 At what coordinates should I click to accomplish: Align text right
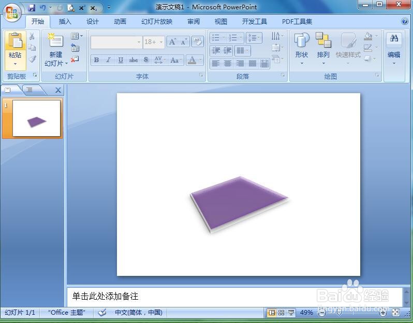(x=240, y=63)
